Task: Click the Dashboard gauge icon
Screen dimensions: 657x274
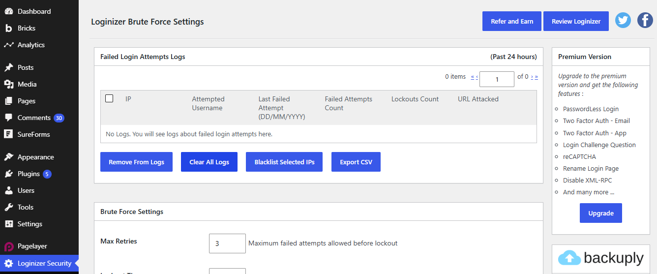Action: (x=8, y=11)
